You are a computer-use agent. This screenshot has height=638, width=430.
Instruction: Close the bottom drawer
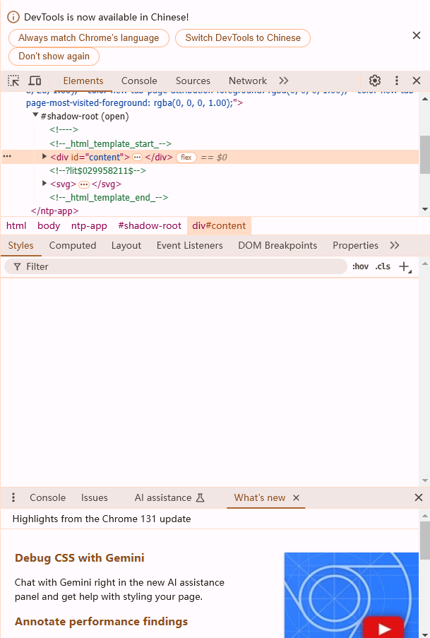[x=418, y=497]
